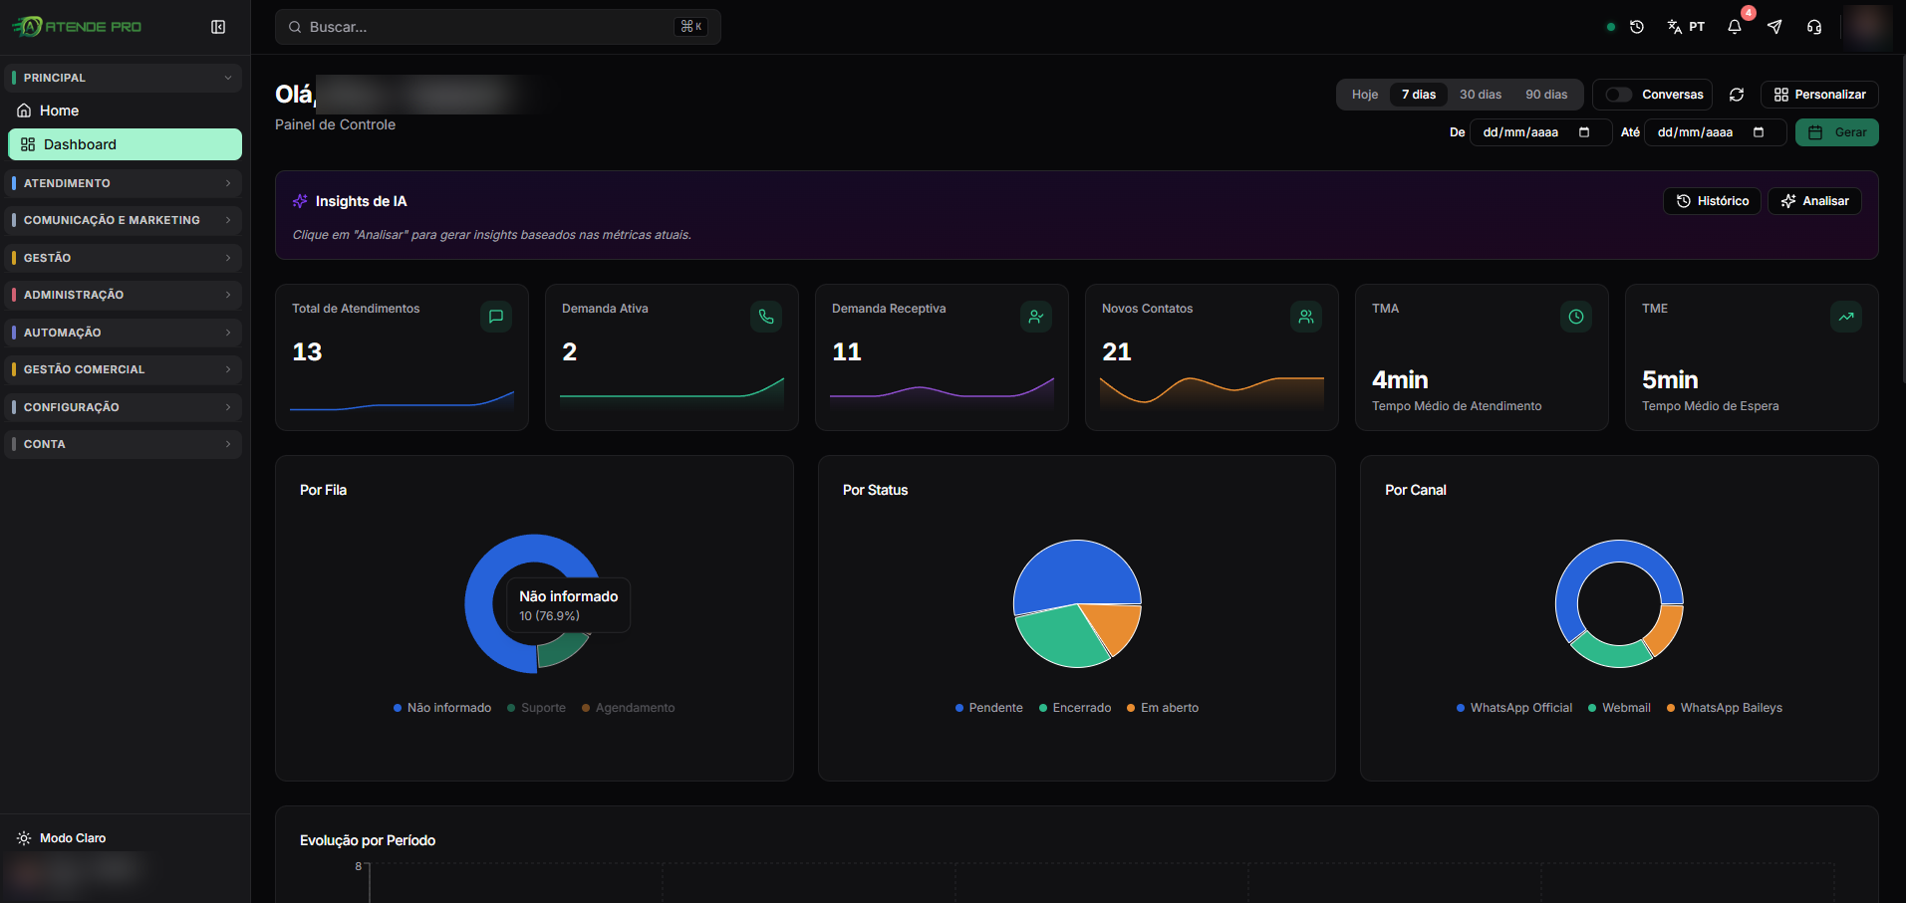The width and height of the screenshot is (1906, 903).
Task: Open the history clock icon in header
Action: (1637, 27)
